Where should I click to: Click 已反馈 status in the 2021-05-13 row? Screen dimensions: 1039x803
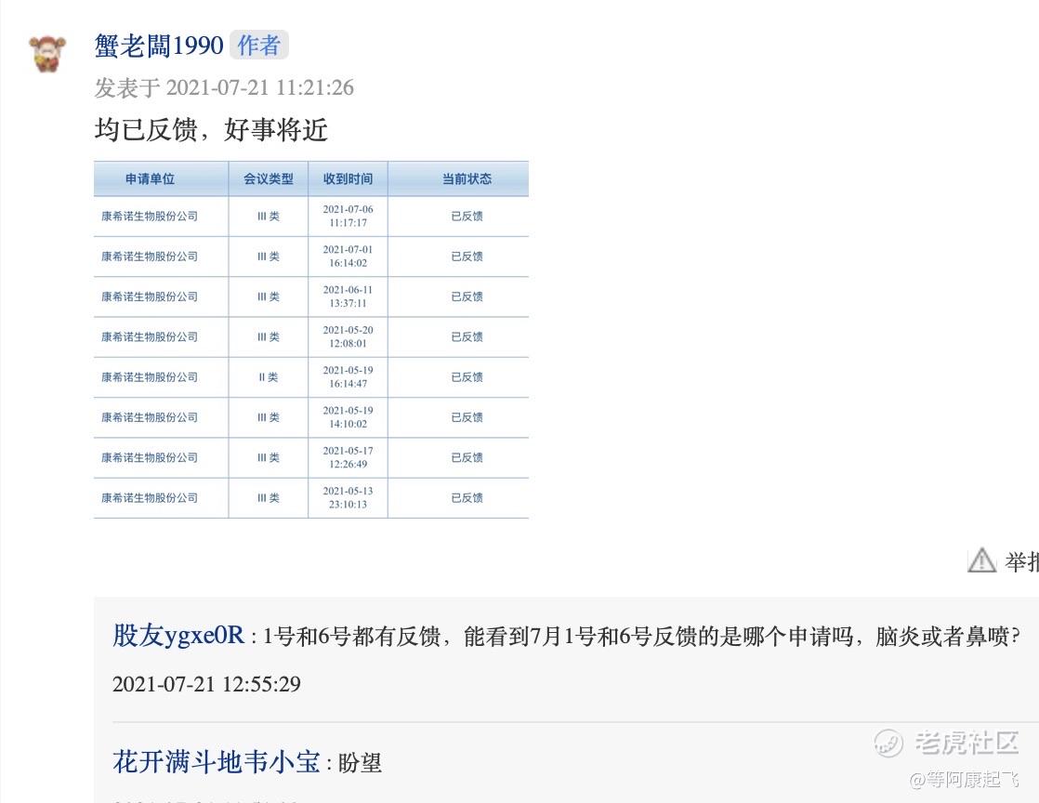467,497
